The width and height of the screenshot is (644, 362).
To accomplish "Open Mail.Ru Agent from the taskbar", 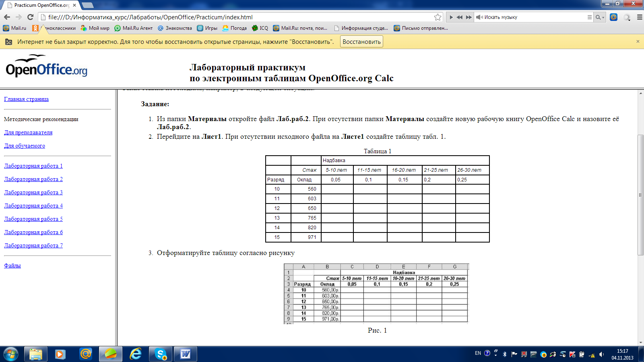I will click(85, 354).
